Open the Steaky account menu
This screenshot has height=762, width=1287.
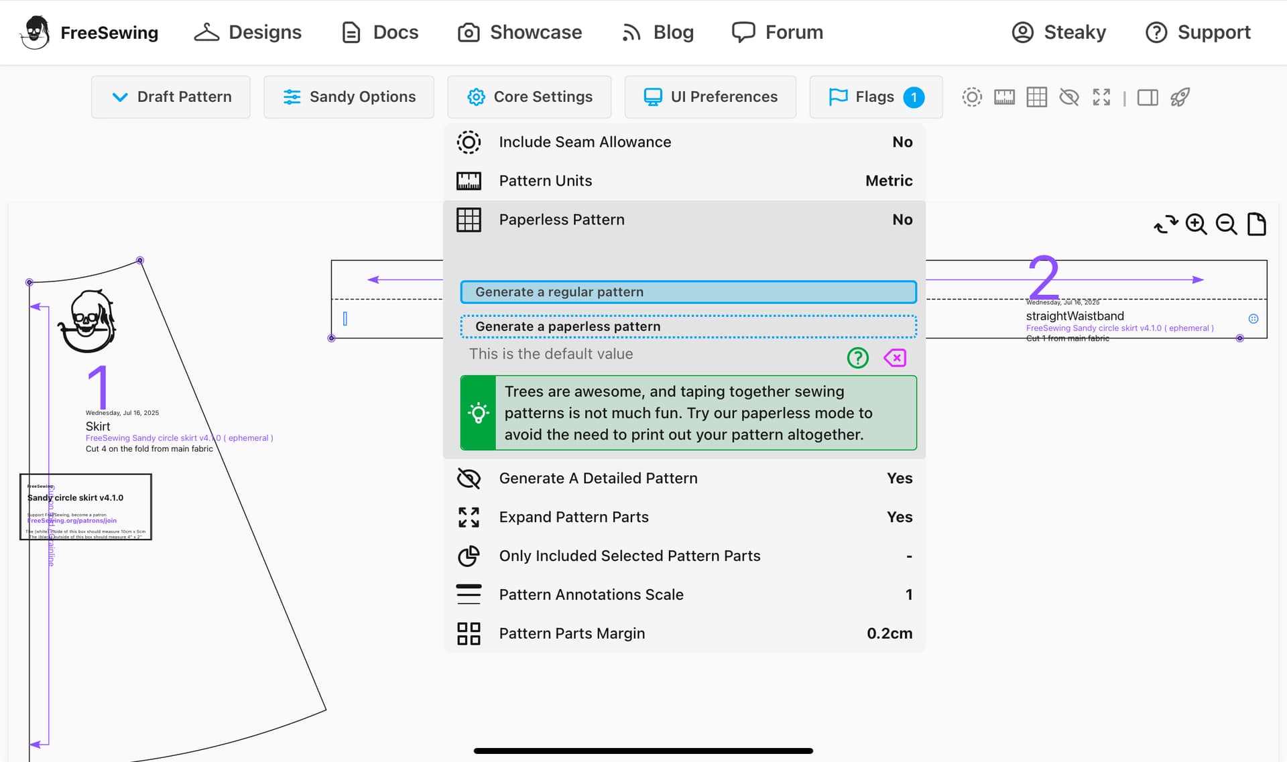(1058, 32)
